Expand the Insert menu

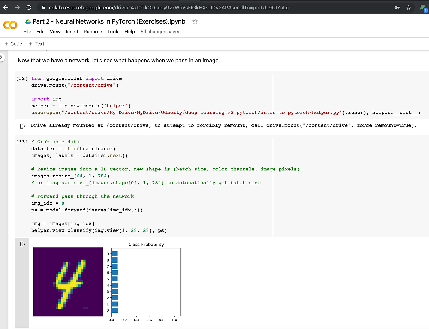72,32
